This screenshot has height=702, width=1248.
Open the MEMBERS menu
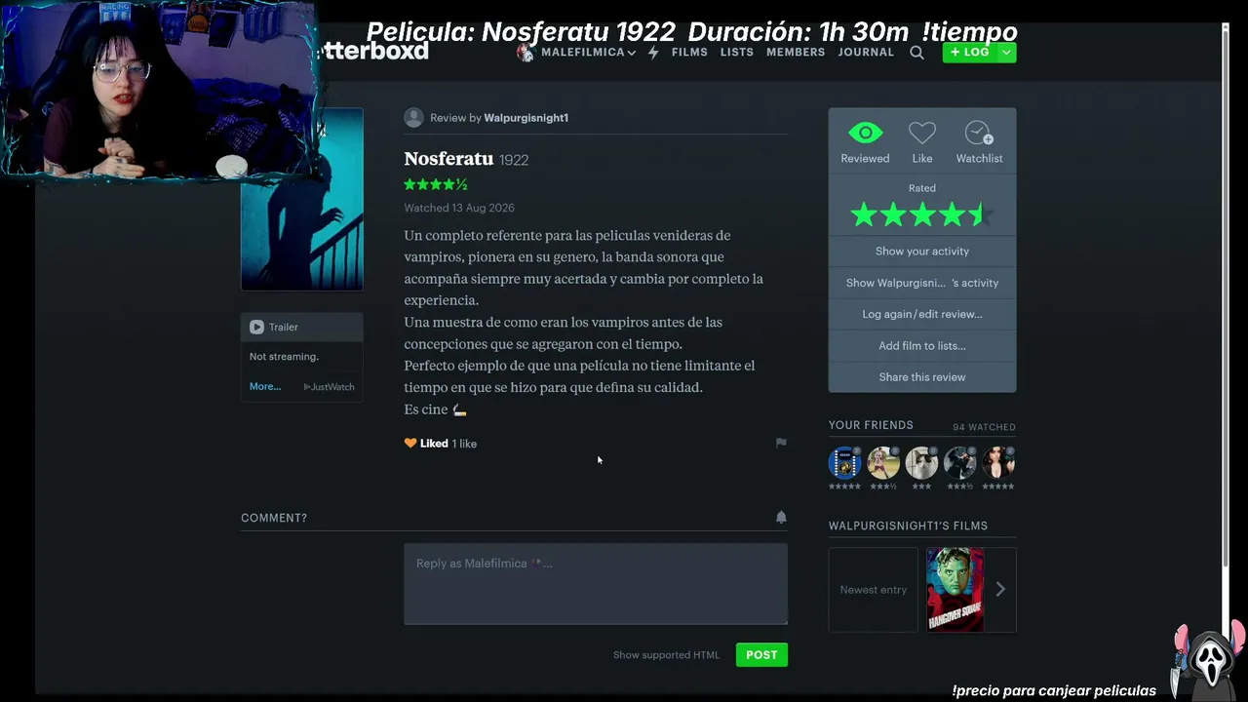(x=796, y=53)
